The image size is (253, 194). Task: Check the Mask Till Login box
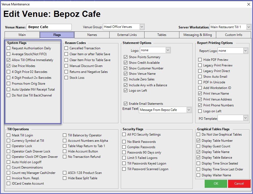(x=9, y=135)
